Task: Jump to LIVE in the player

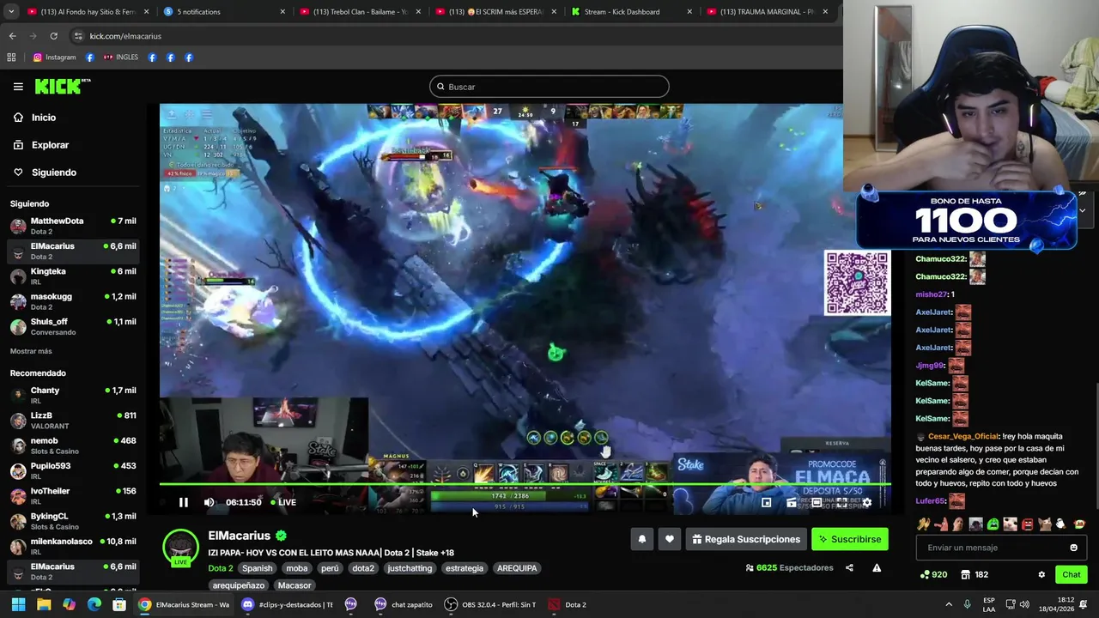Action: pyautogui.click(x=283, y=502)
